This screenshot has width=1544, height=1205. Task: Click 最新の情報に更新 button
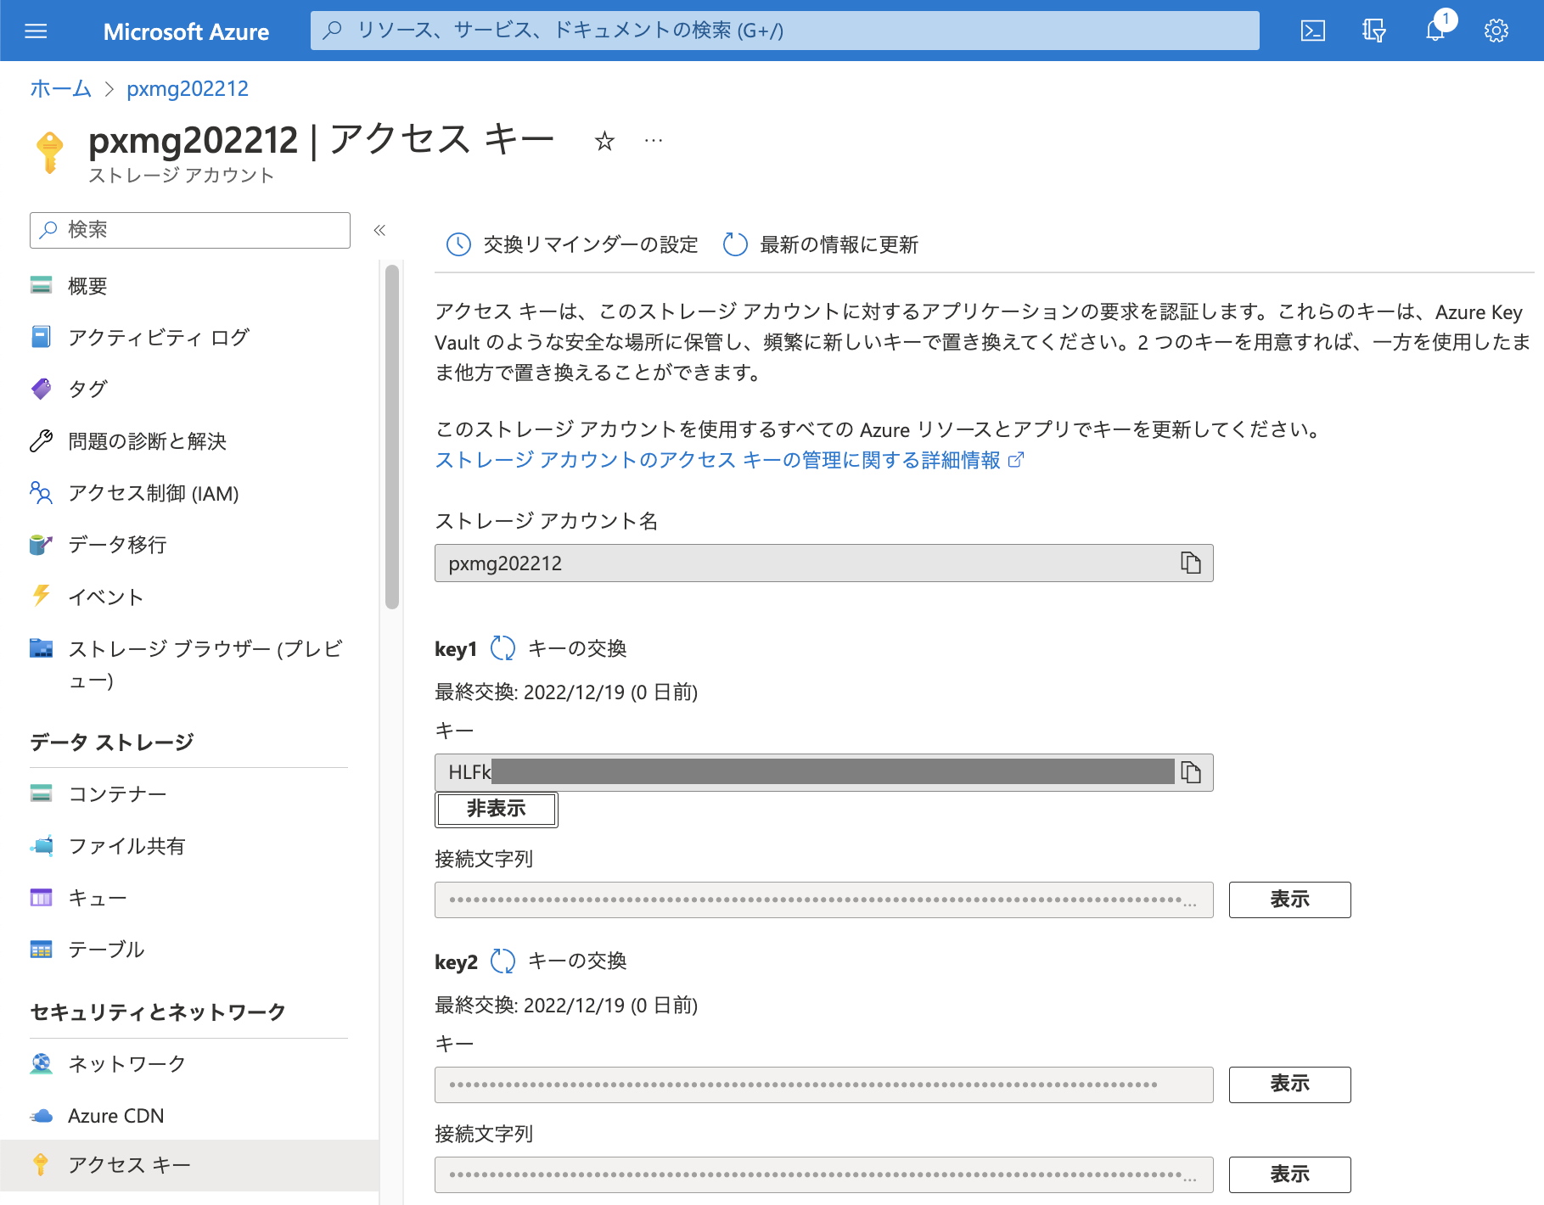coord(821,244)
